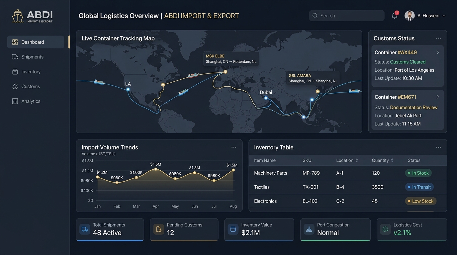Expand Container #EM671 details chevron
This screenshot has width=457, height=255.
tap(438, 97)
